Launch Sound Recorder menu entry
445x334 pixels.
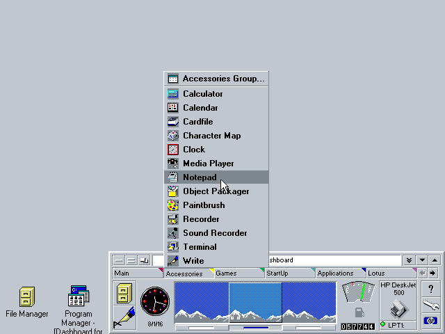tap(216, 233)
